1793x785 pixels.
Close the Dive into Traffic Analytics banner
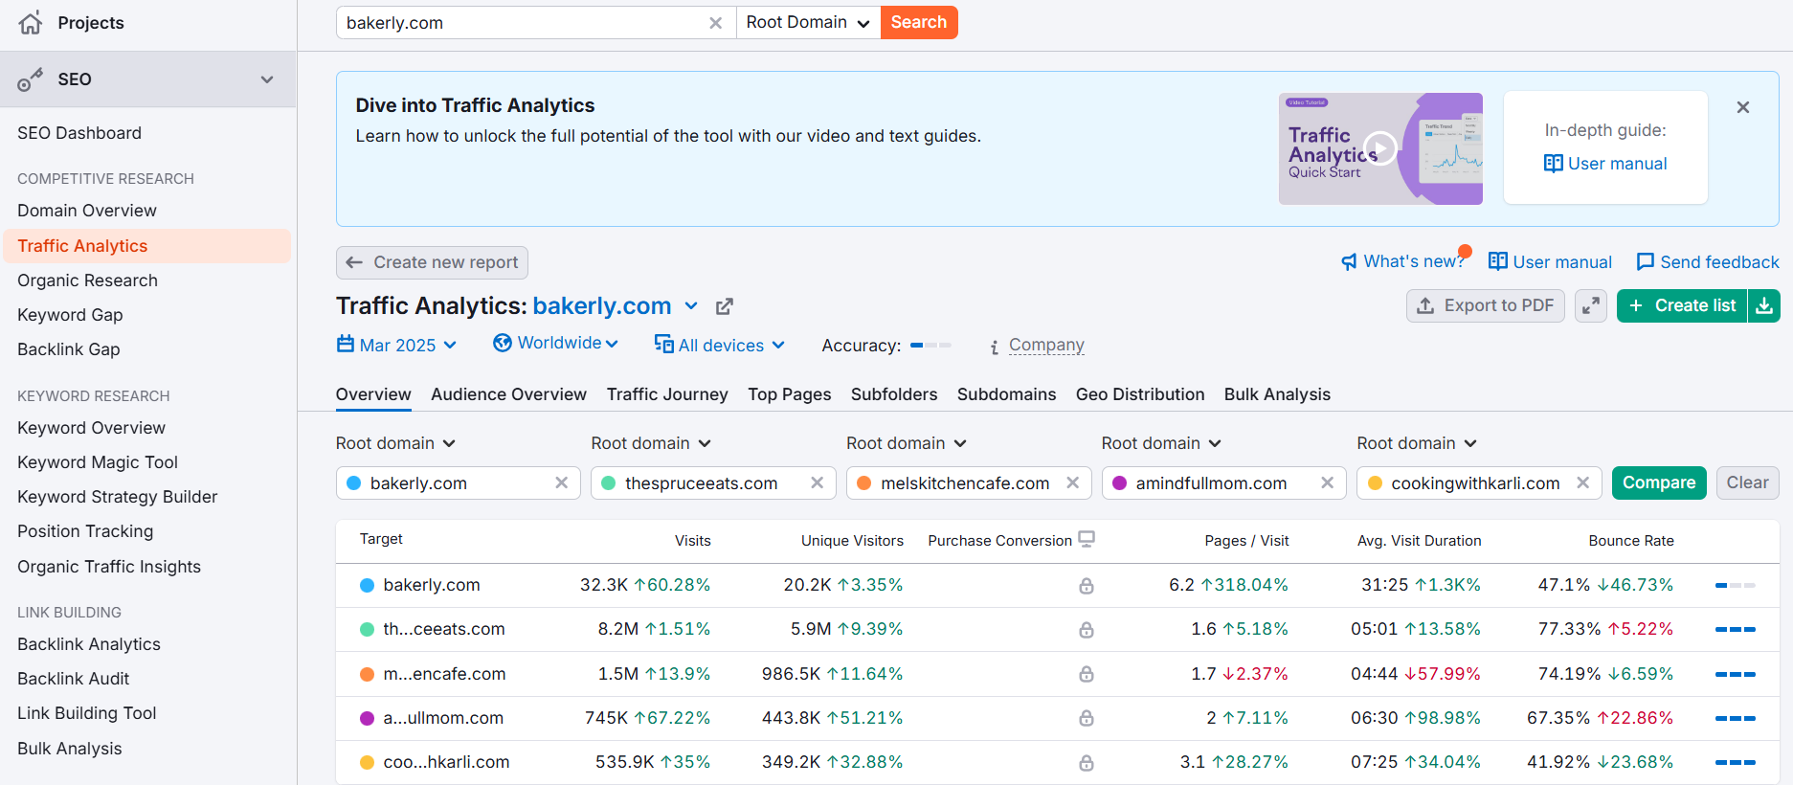[x=1743, y=107]
